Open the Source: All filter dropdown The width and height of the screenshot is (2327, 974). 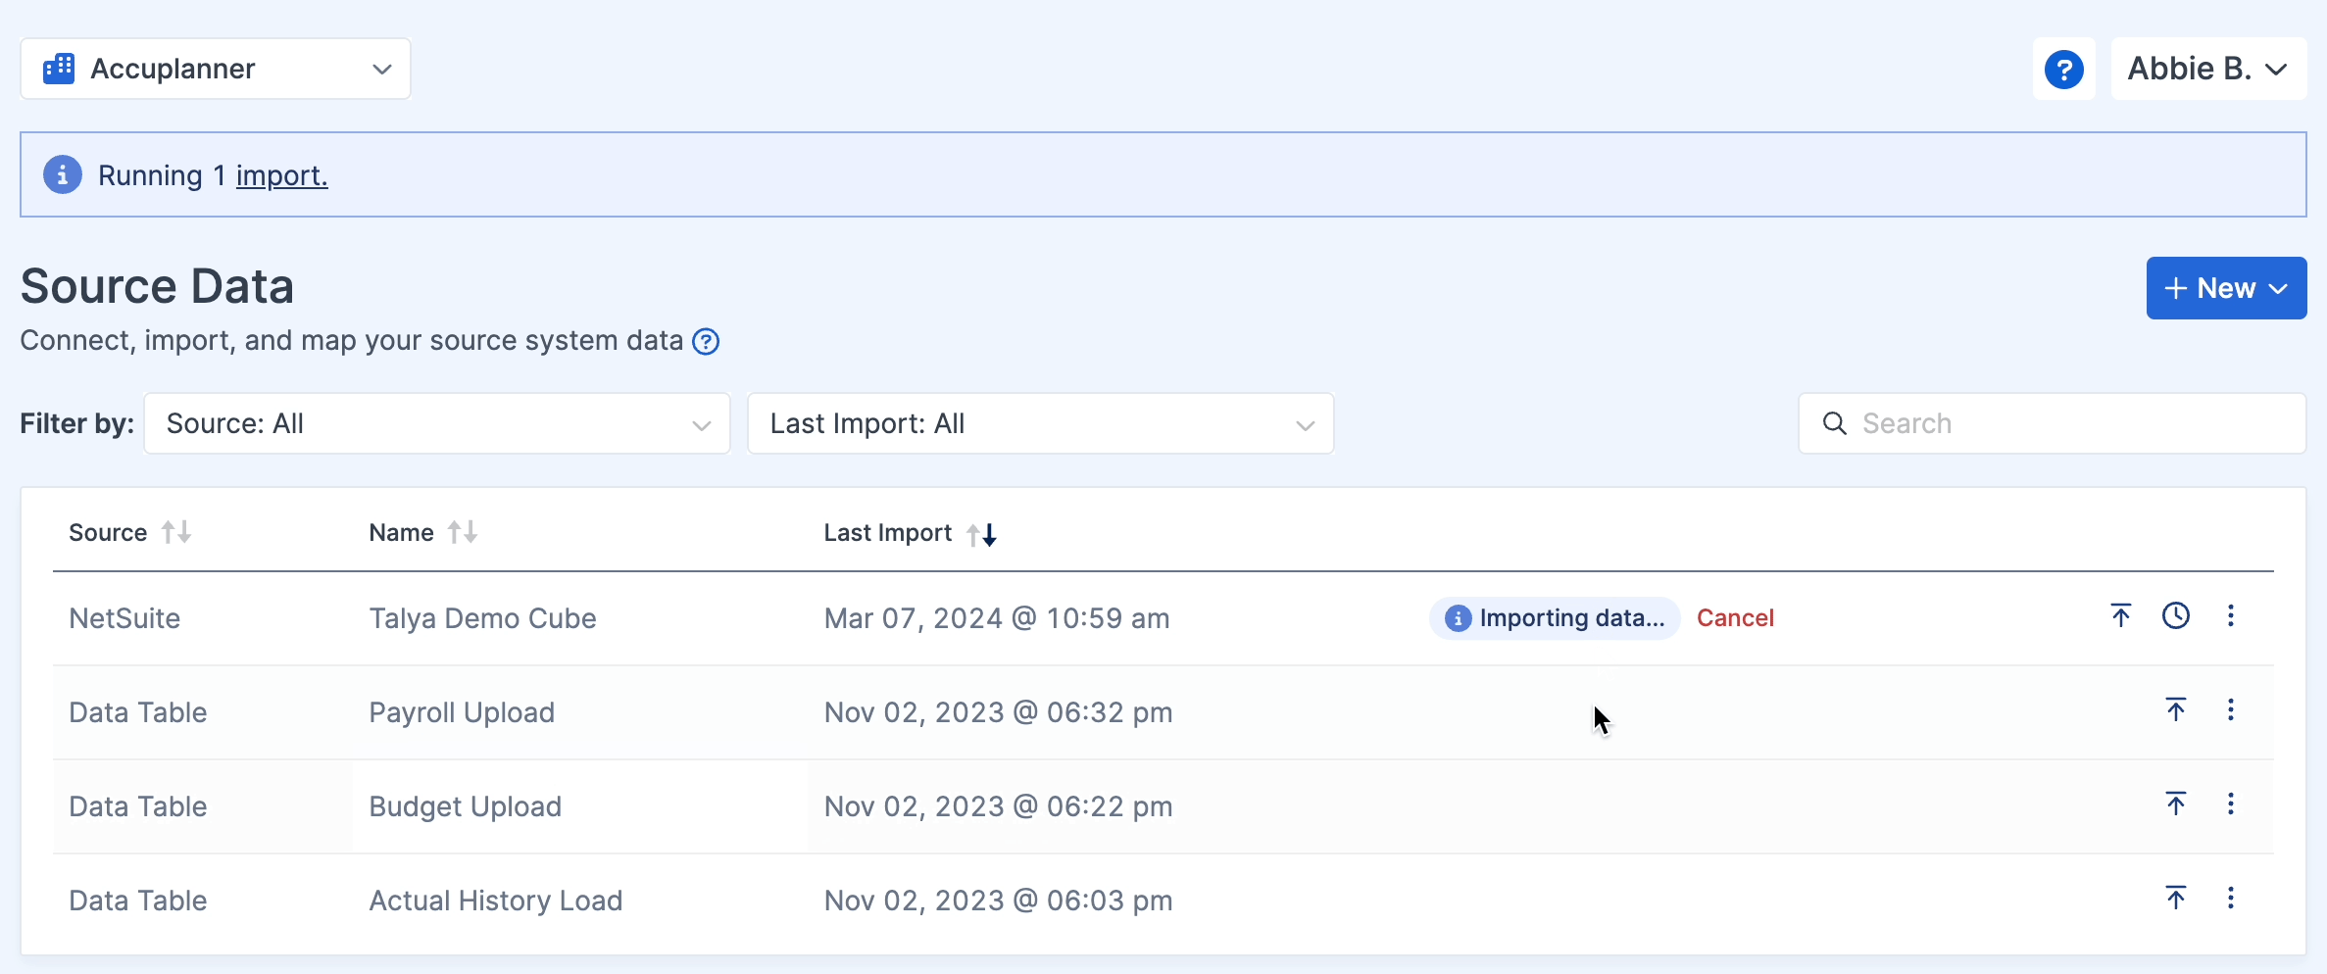(x=436, y=423)
